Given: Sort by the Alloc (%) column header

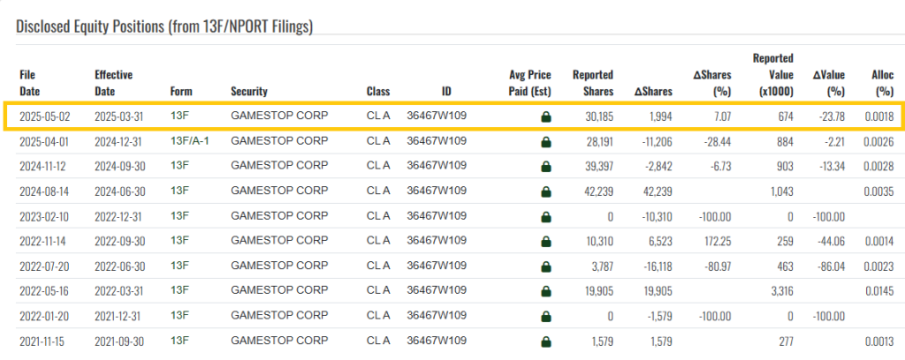Looking at the screenshot, I should (883, 83).
